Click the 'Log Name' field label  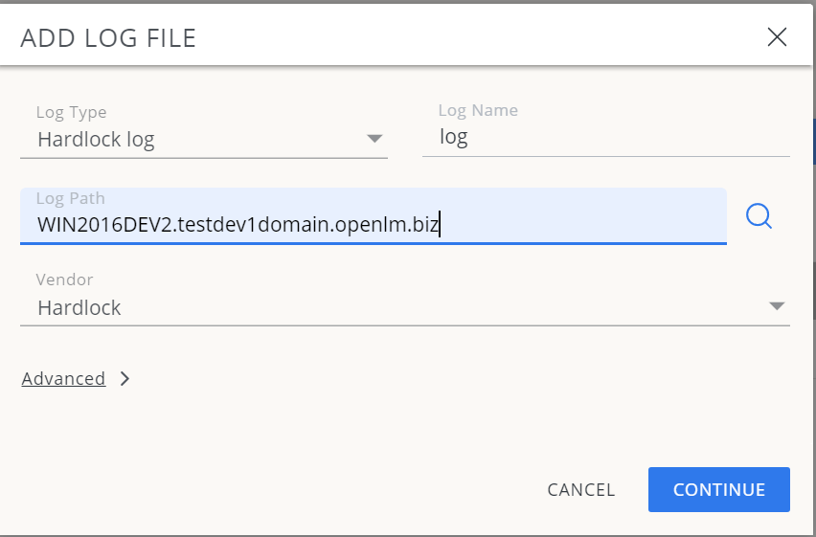pyautogui.click(x=478, y=111)
